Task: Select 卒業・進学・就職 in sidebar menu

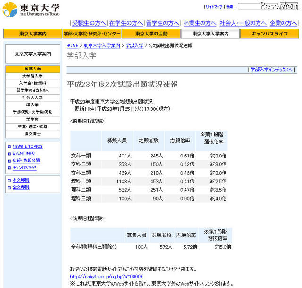Action: tap(33, 127)
